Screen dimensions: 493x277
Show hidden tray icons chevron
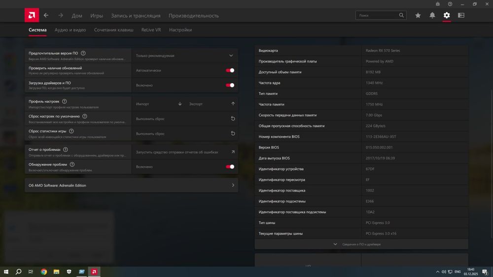pyautogui.click(x=437, y=272)
